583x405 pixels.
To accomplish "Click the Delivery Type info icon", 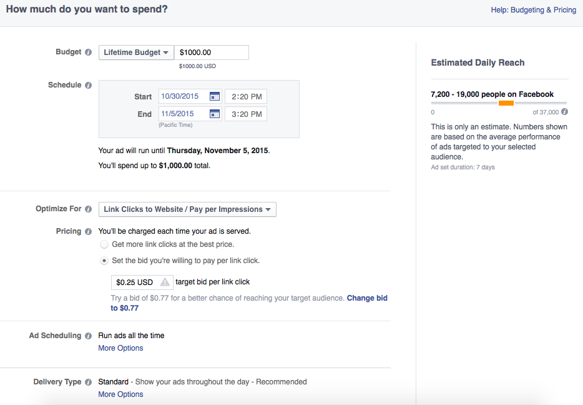I will [88, 382].
